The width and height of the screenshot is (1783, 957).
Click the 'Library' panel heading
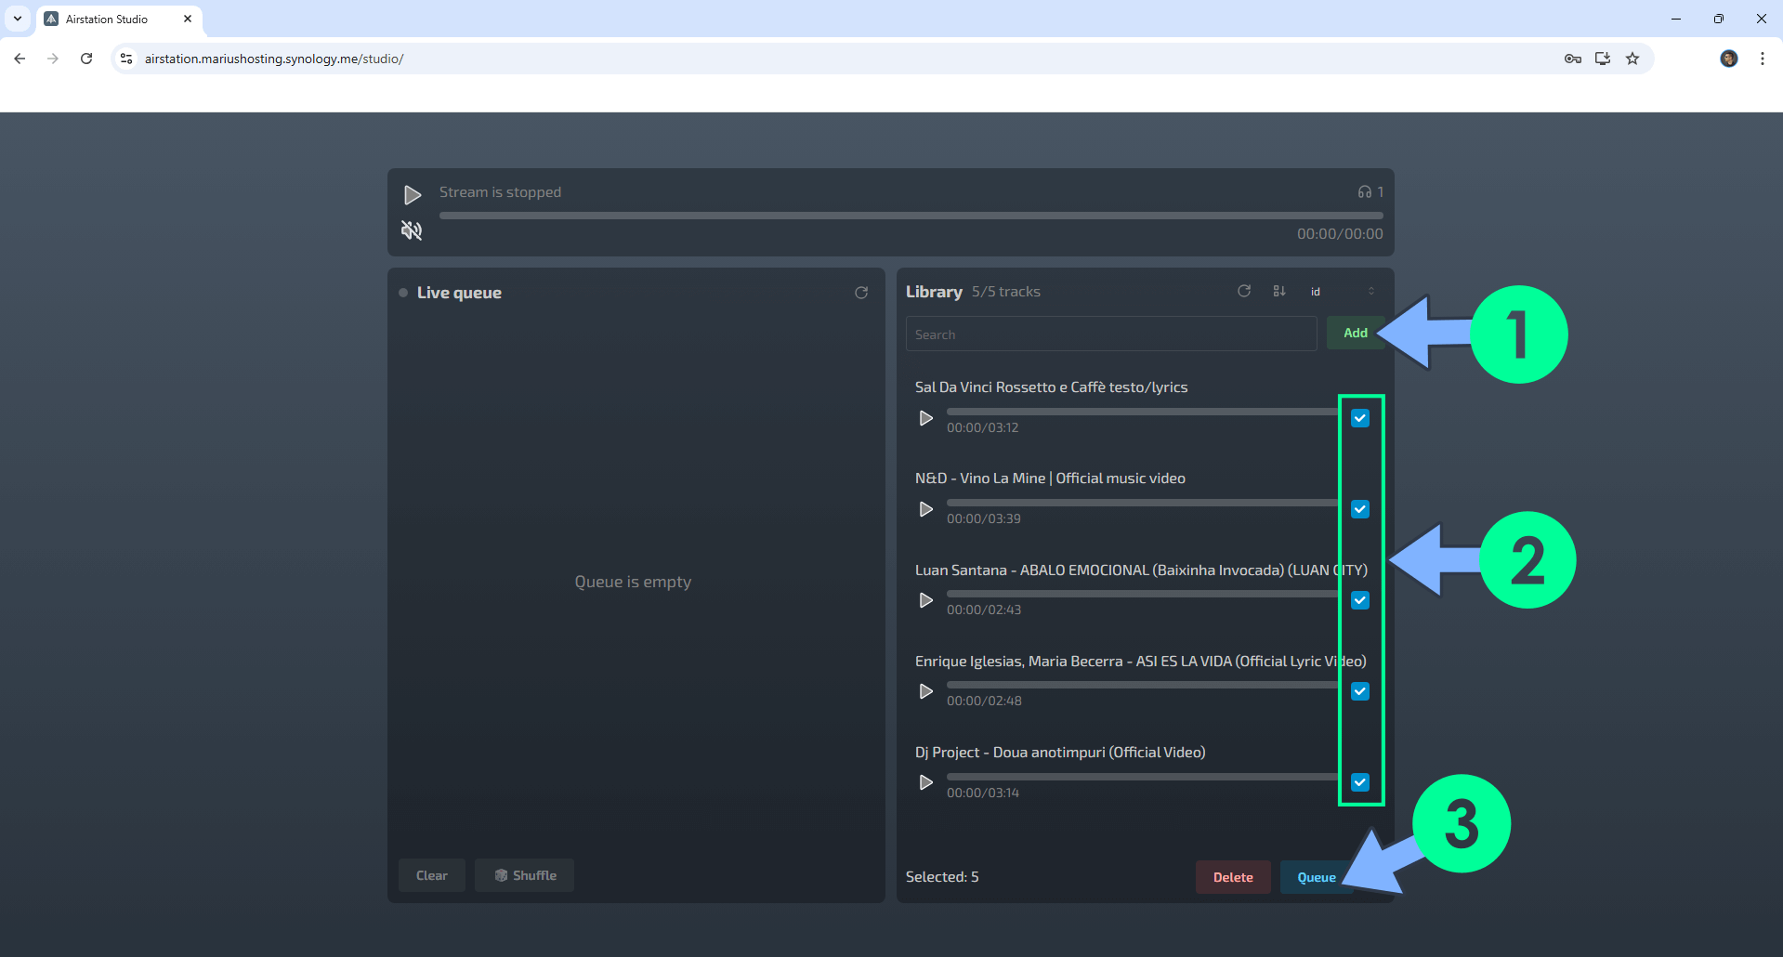934,292
